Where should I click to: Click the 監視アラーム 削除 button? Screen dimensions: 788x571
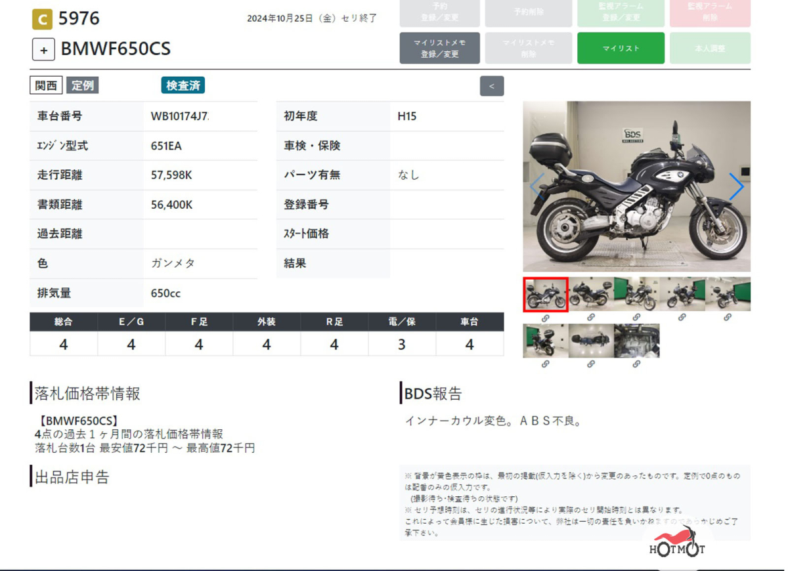(x=710, y=12)
